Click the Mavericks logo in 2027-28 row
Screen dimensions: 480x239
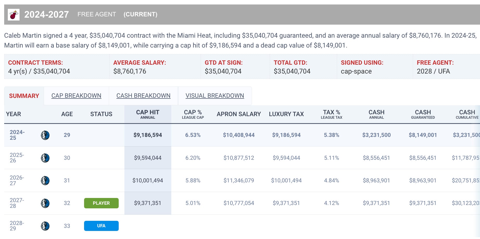45,203
